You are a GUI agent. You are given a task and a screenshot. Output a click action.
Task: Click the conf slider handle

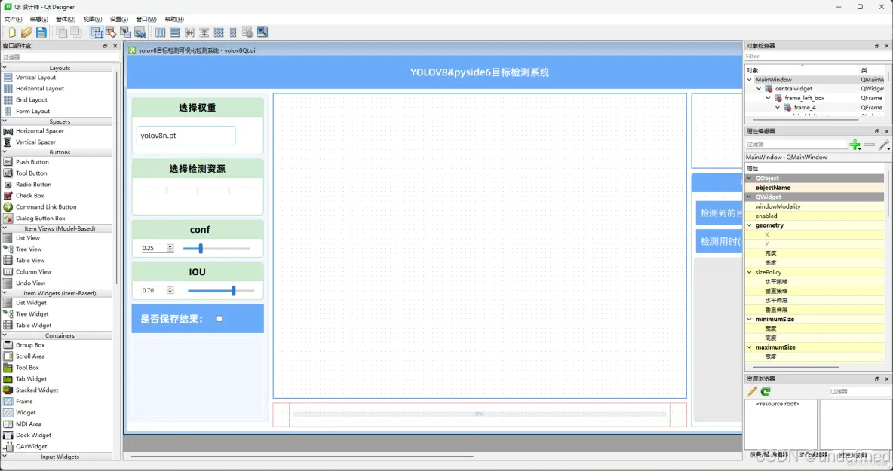pyautogui.click(x=201, y=248)
